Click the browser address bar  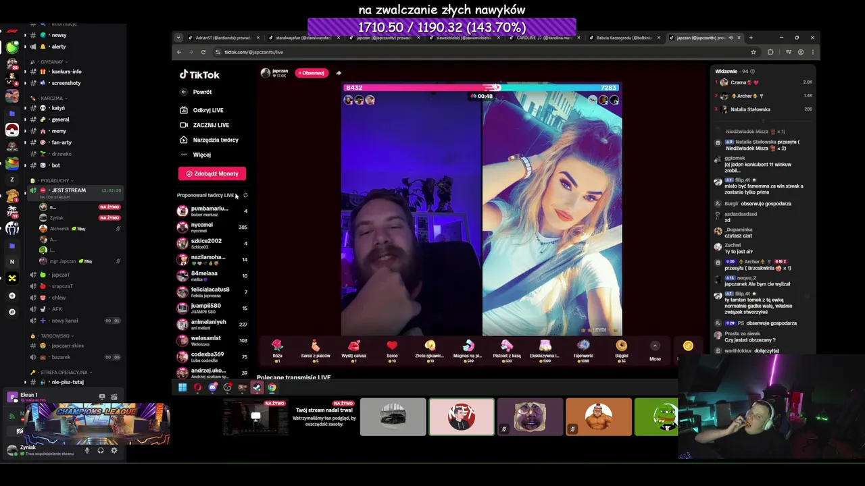click(480, 52)
